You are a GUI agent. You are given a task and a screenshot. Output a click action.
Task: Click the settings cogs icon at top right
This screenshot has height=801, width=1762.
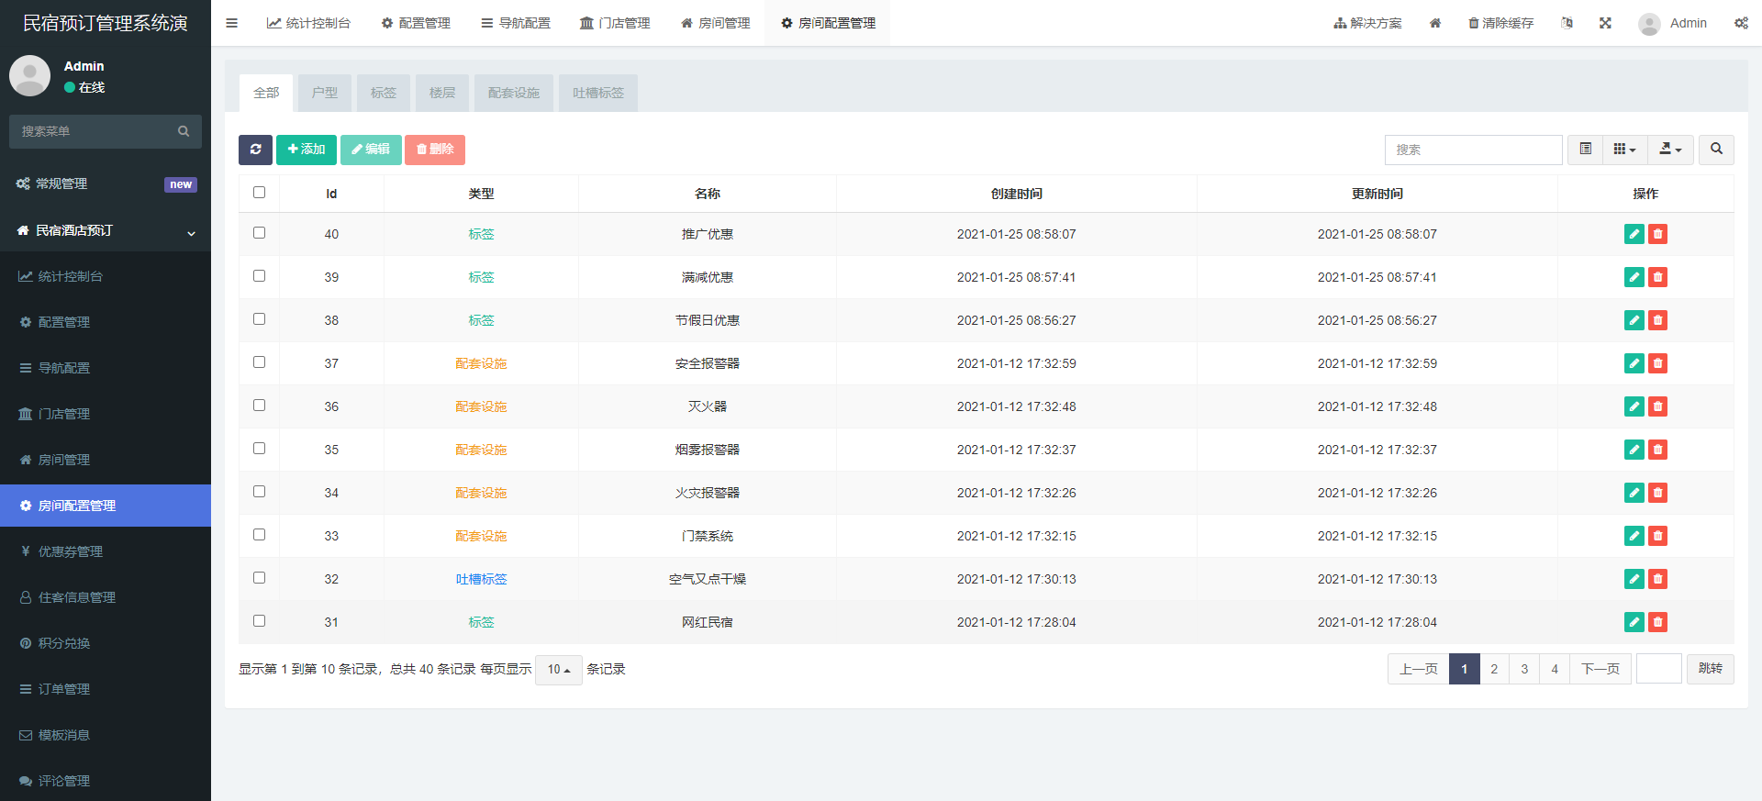pos(1741,23)
